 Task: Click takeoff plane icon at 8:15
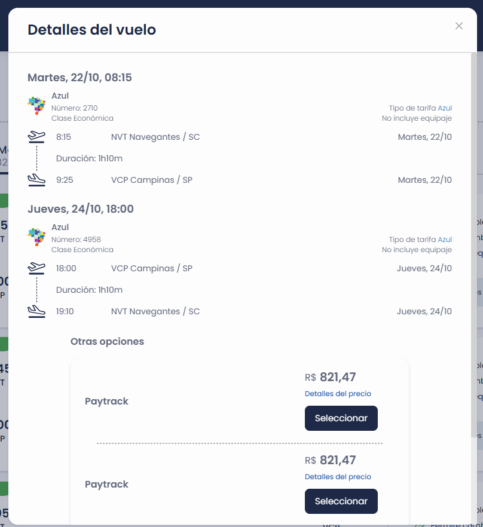36,137
